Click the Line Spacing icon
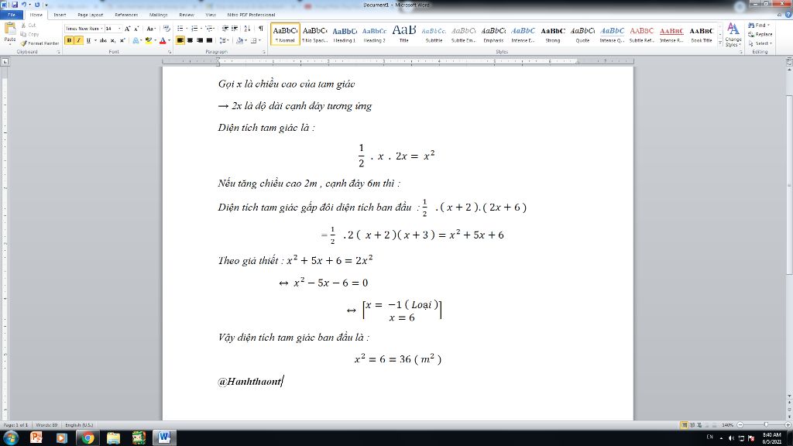The width and height of the screenshot is (793, 446). [x=224, y=40]
